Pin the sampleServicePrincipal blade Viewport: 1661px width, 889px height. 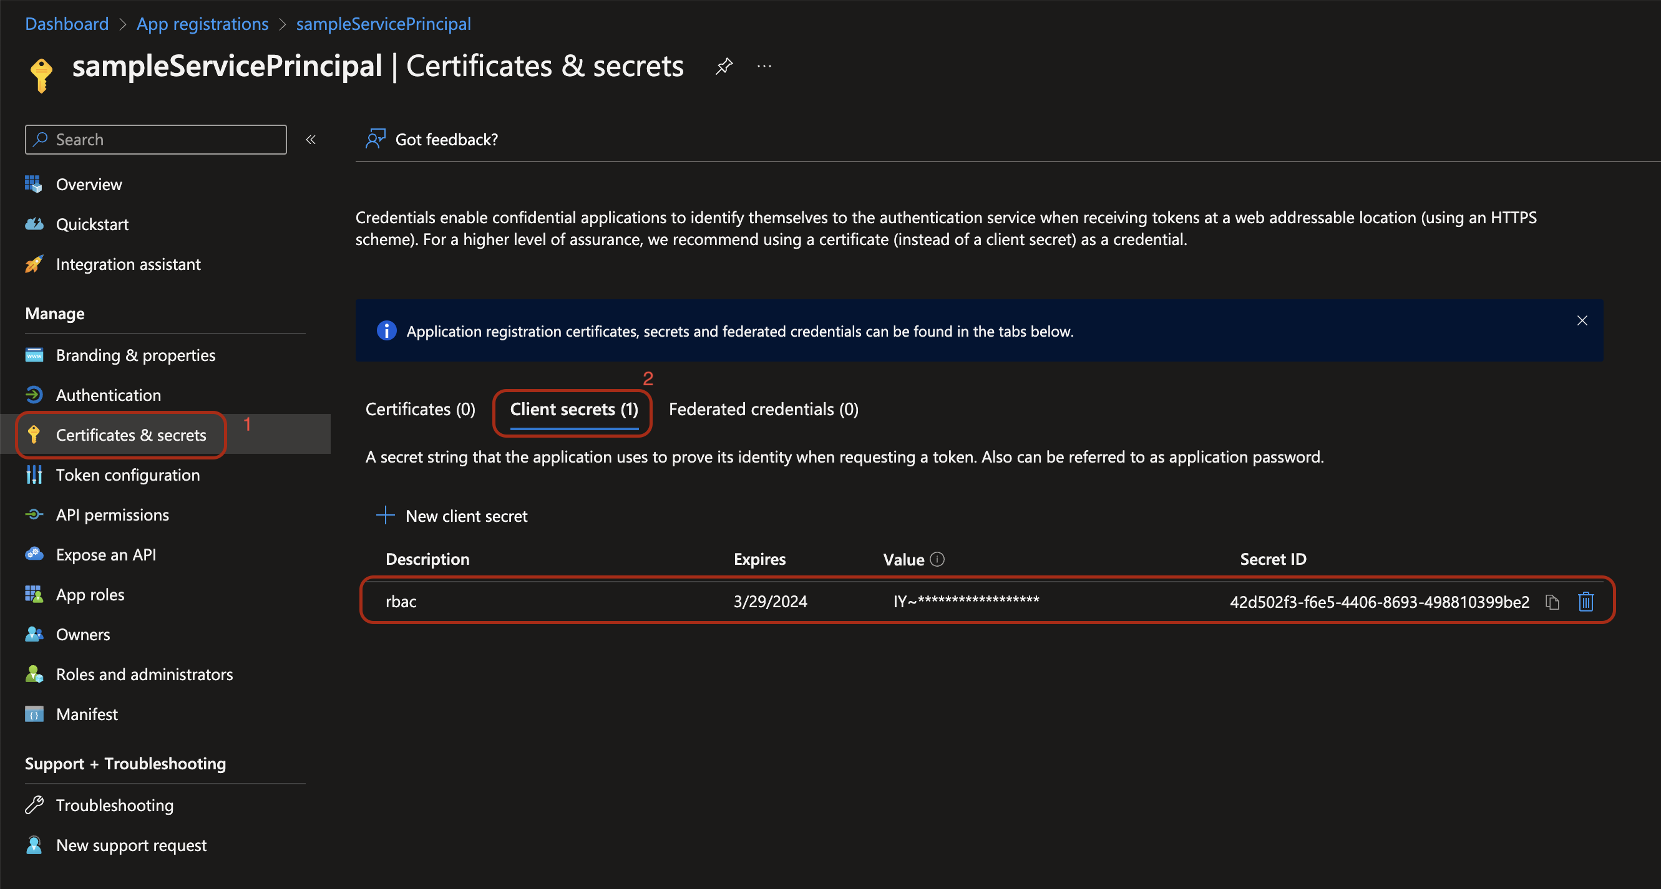pyautogui.click(x=724, y=66)
